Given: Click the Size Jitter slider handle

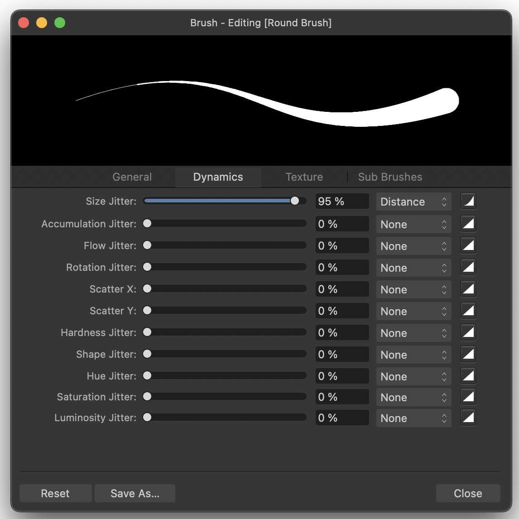Looking at the screenshot, I should [294, 201].
